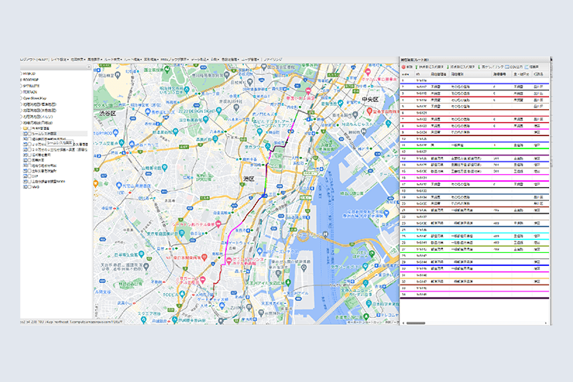Select row 34 in the route results table
The height and width of the screenshot is (382, 573).
point(475,295)
